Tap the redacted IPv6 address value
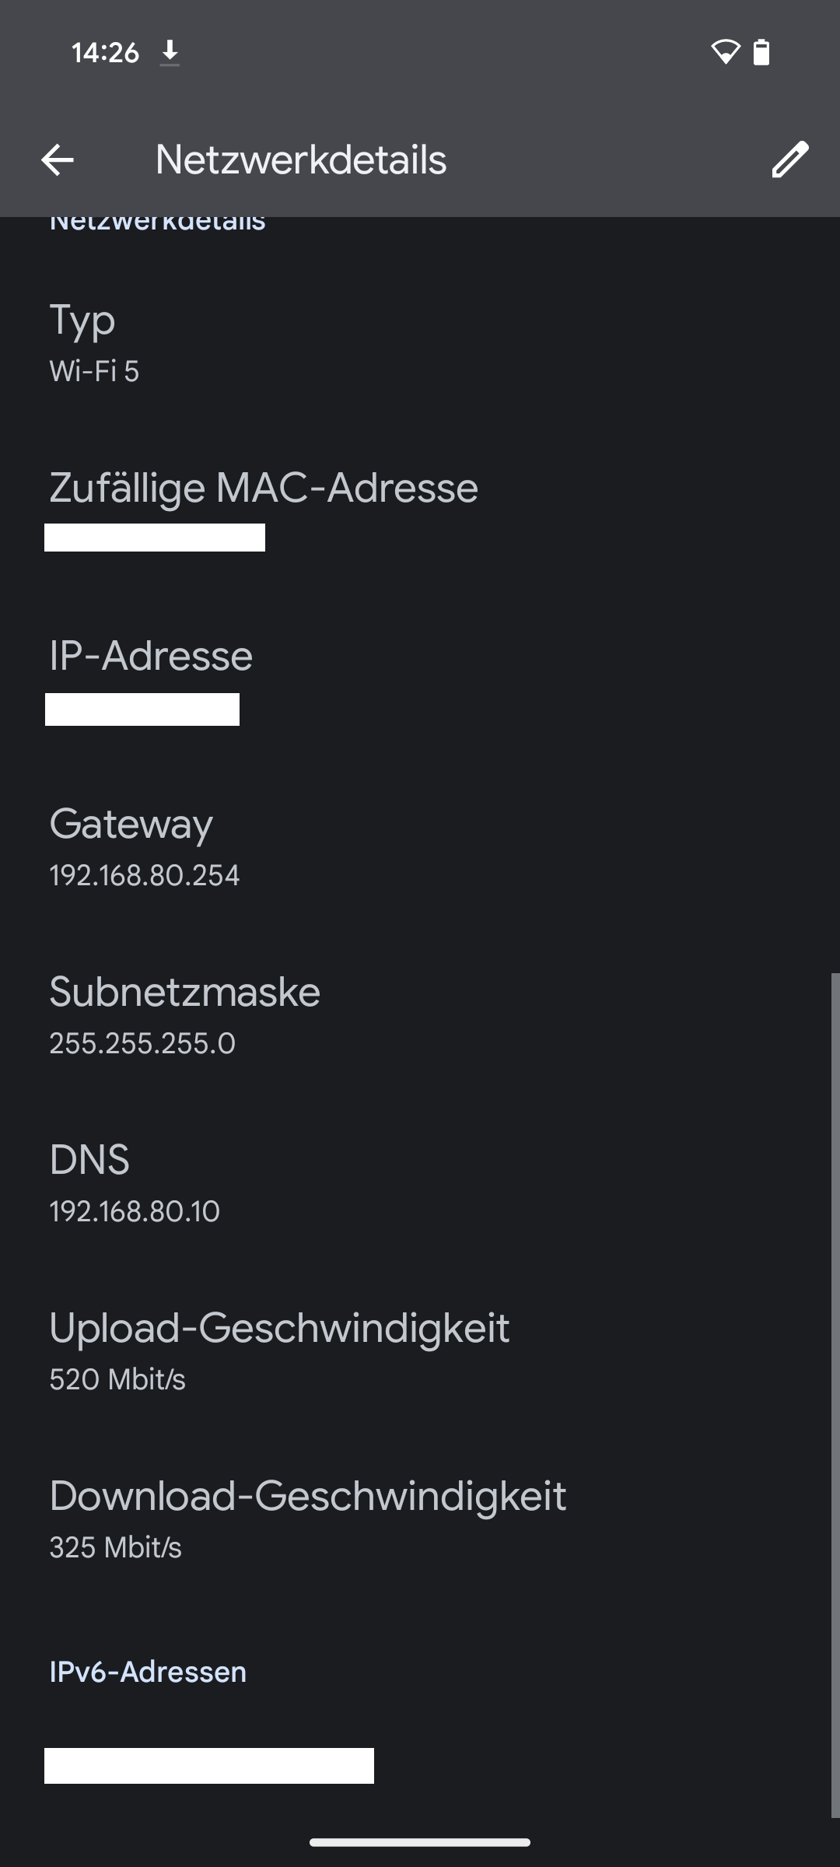 click(x=208, y=1765)
